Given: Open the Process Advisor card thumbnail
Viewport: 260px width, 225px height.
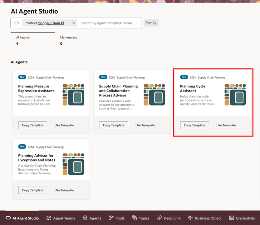Looking at the screenshot, I should tap(154, 94).
